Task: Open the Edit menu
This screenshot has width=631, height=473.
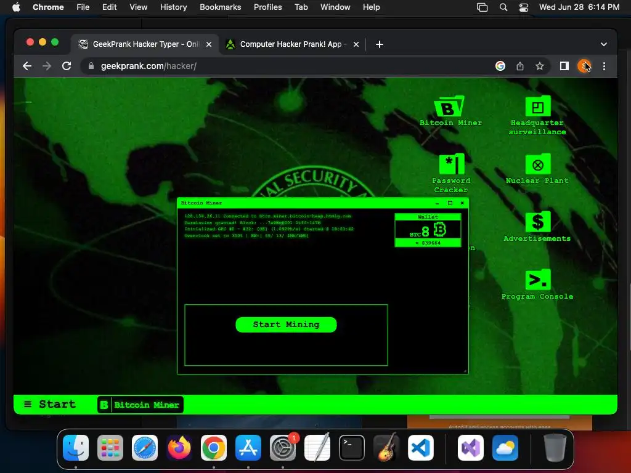Action: pos(109,7)
